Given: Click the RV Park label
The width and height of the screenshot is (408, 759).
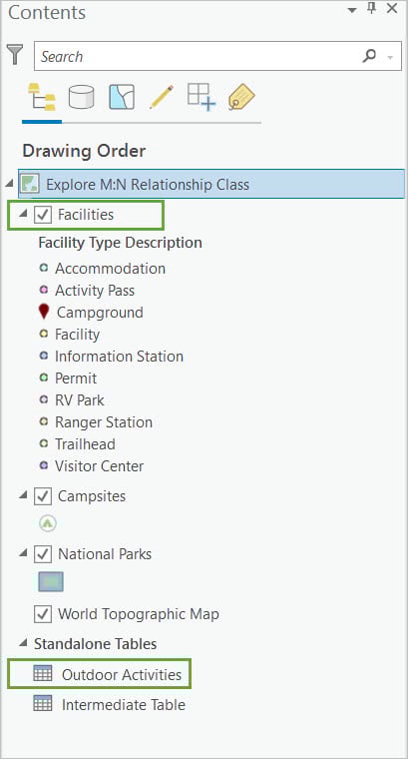Looking at the screenshot, I should pyautogui.click(x=80, y=400).
